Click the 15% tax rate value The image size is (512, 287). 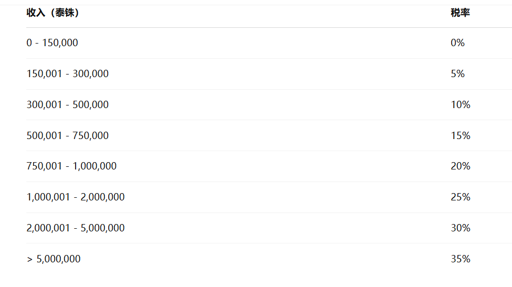pyautogui.click(x=461, y=135)
